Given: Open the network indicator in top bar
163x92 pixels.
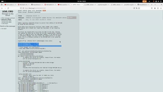Looking at the screenshot, I should point(156,1).
